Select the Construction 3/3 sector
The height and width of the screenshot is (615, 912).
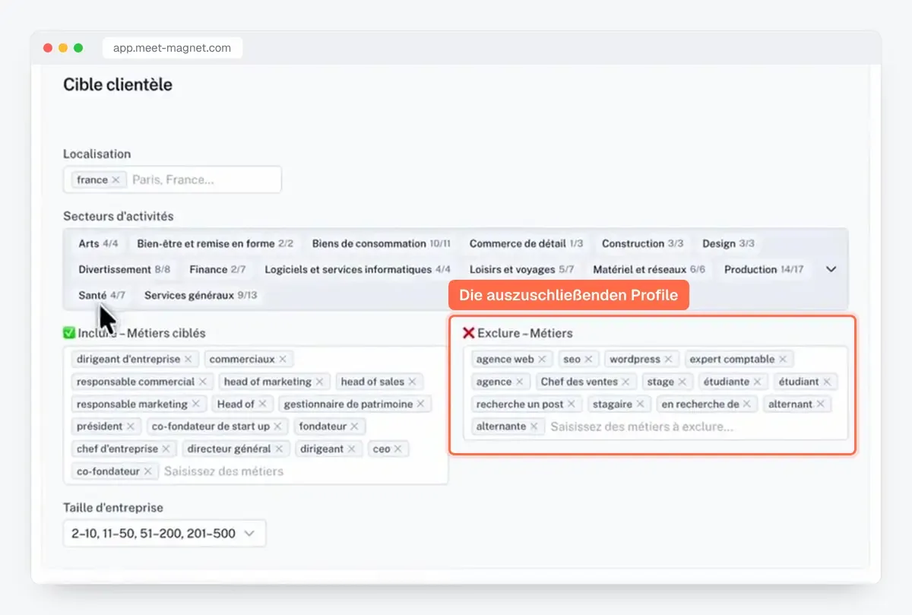coord(643,244)
